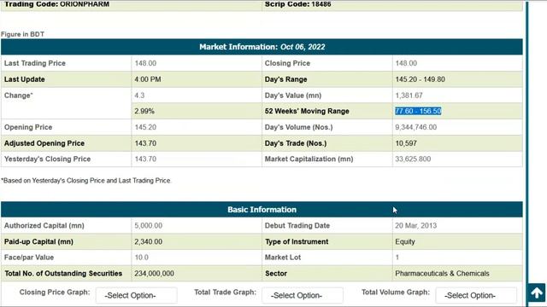
Task: Click the Market Capitalization value 33,625.800
Action: tap(413, 159)
